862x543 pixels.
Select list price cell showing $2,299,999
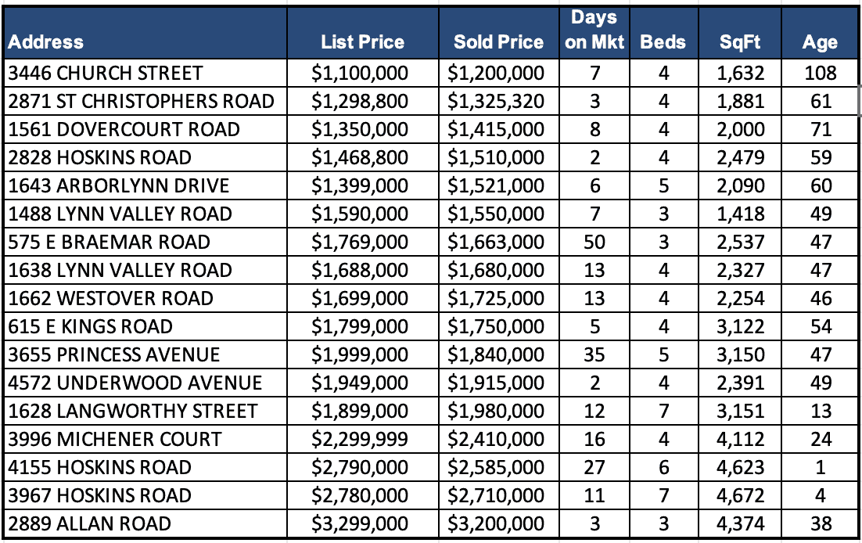(x=360, y=440)
